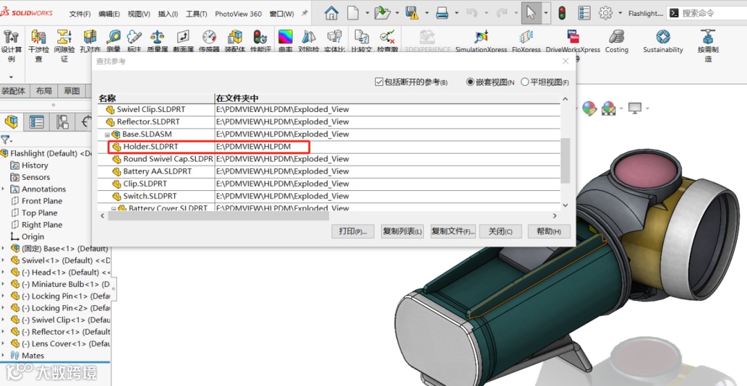Image resolution: width=747 pixels, height=386 pixels.
Task: Open the Costing tool
Action: [616, 41]
